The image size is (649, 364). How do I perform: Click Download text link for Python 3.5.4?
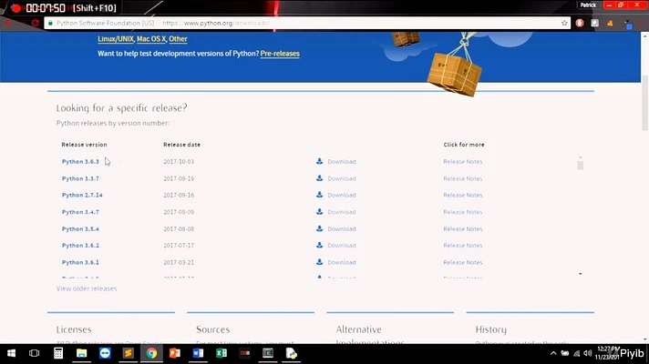point(342,229)
